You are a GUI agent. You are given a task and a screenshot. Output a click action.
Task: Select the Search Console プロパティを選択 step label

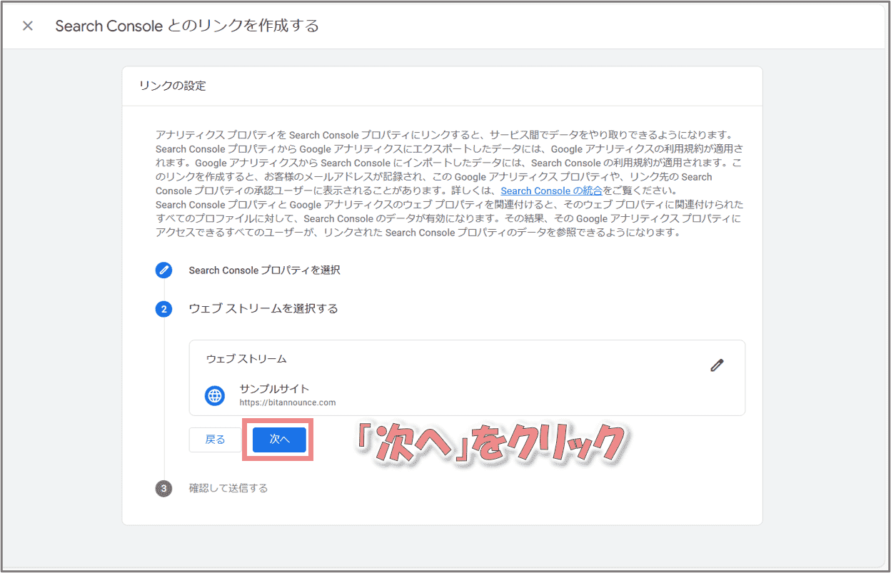click(264, 270)
